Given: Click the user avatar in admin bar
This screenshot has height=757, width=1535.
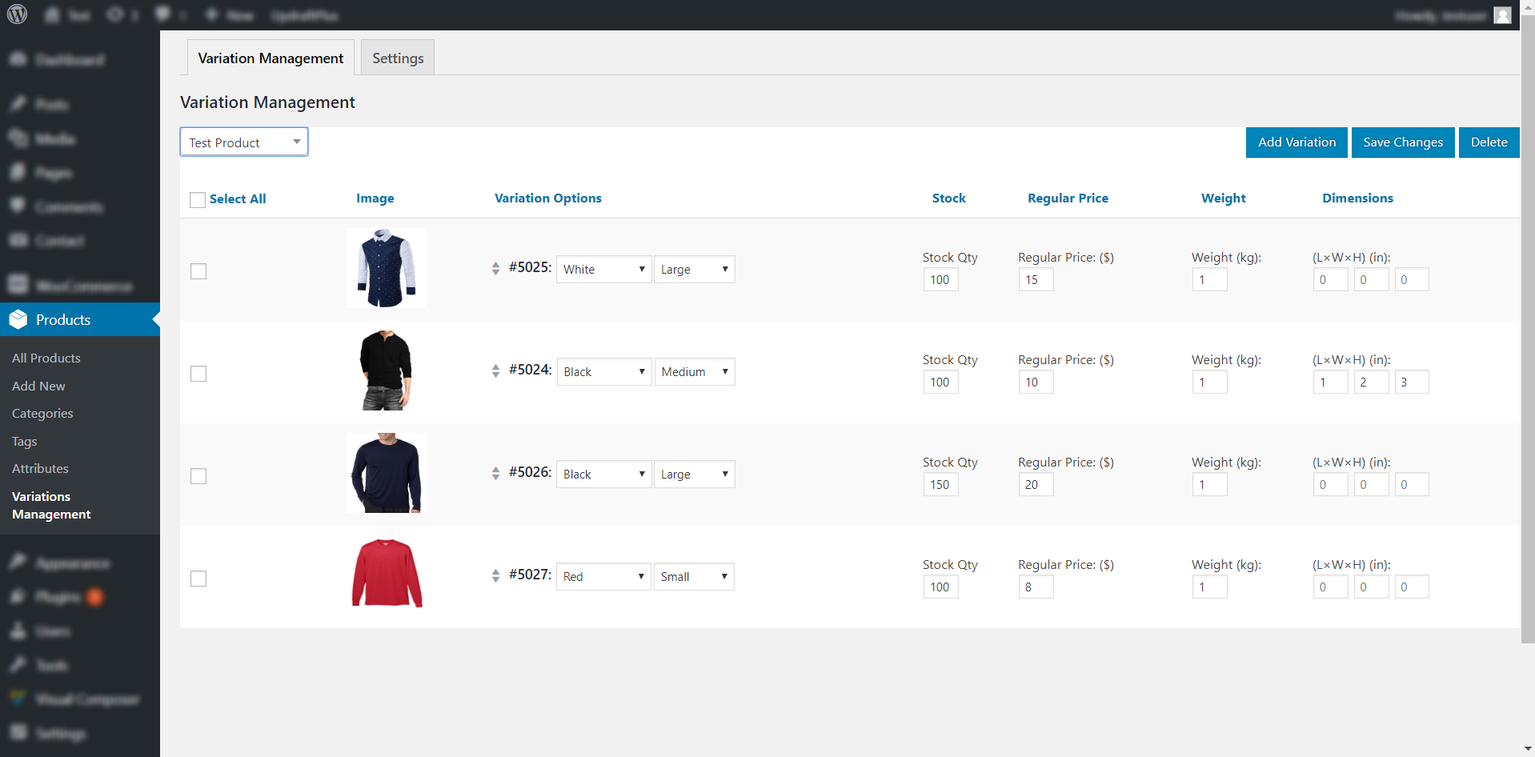Looking at the screenshot, I should [1502, 15].
